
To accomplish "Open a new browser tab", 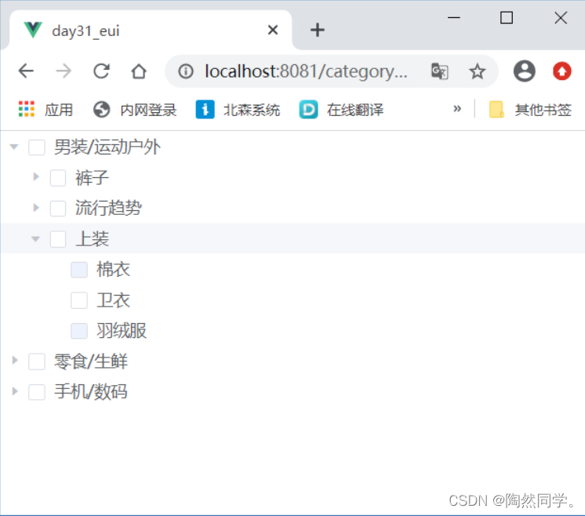I will pyautogui.click(x=318, y=30).
